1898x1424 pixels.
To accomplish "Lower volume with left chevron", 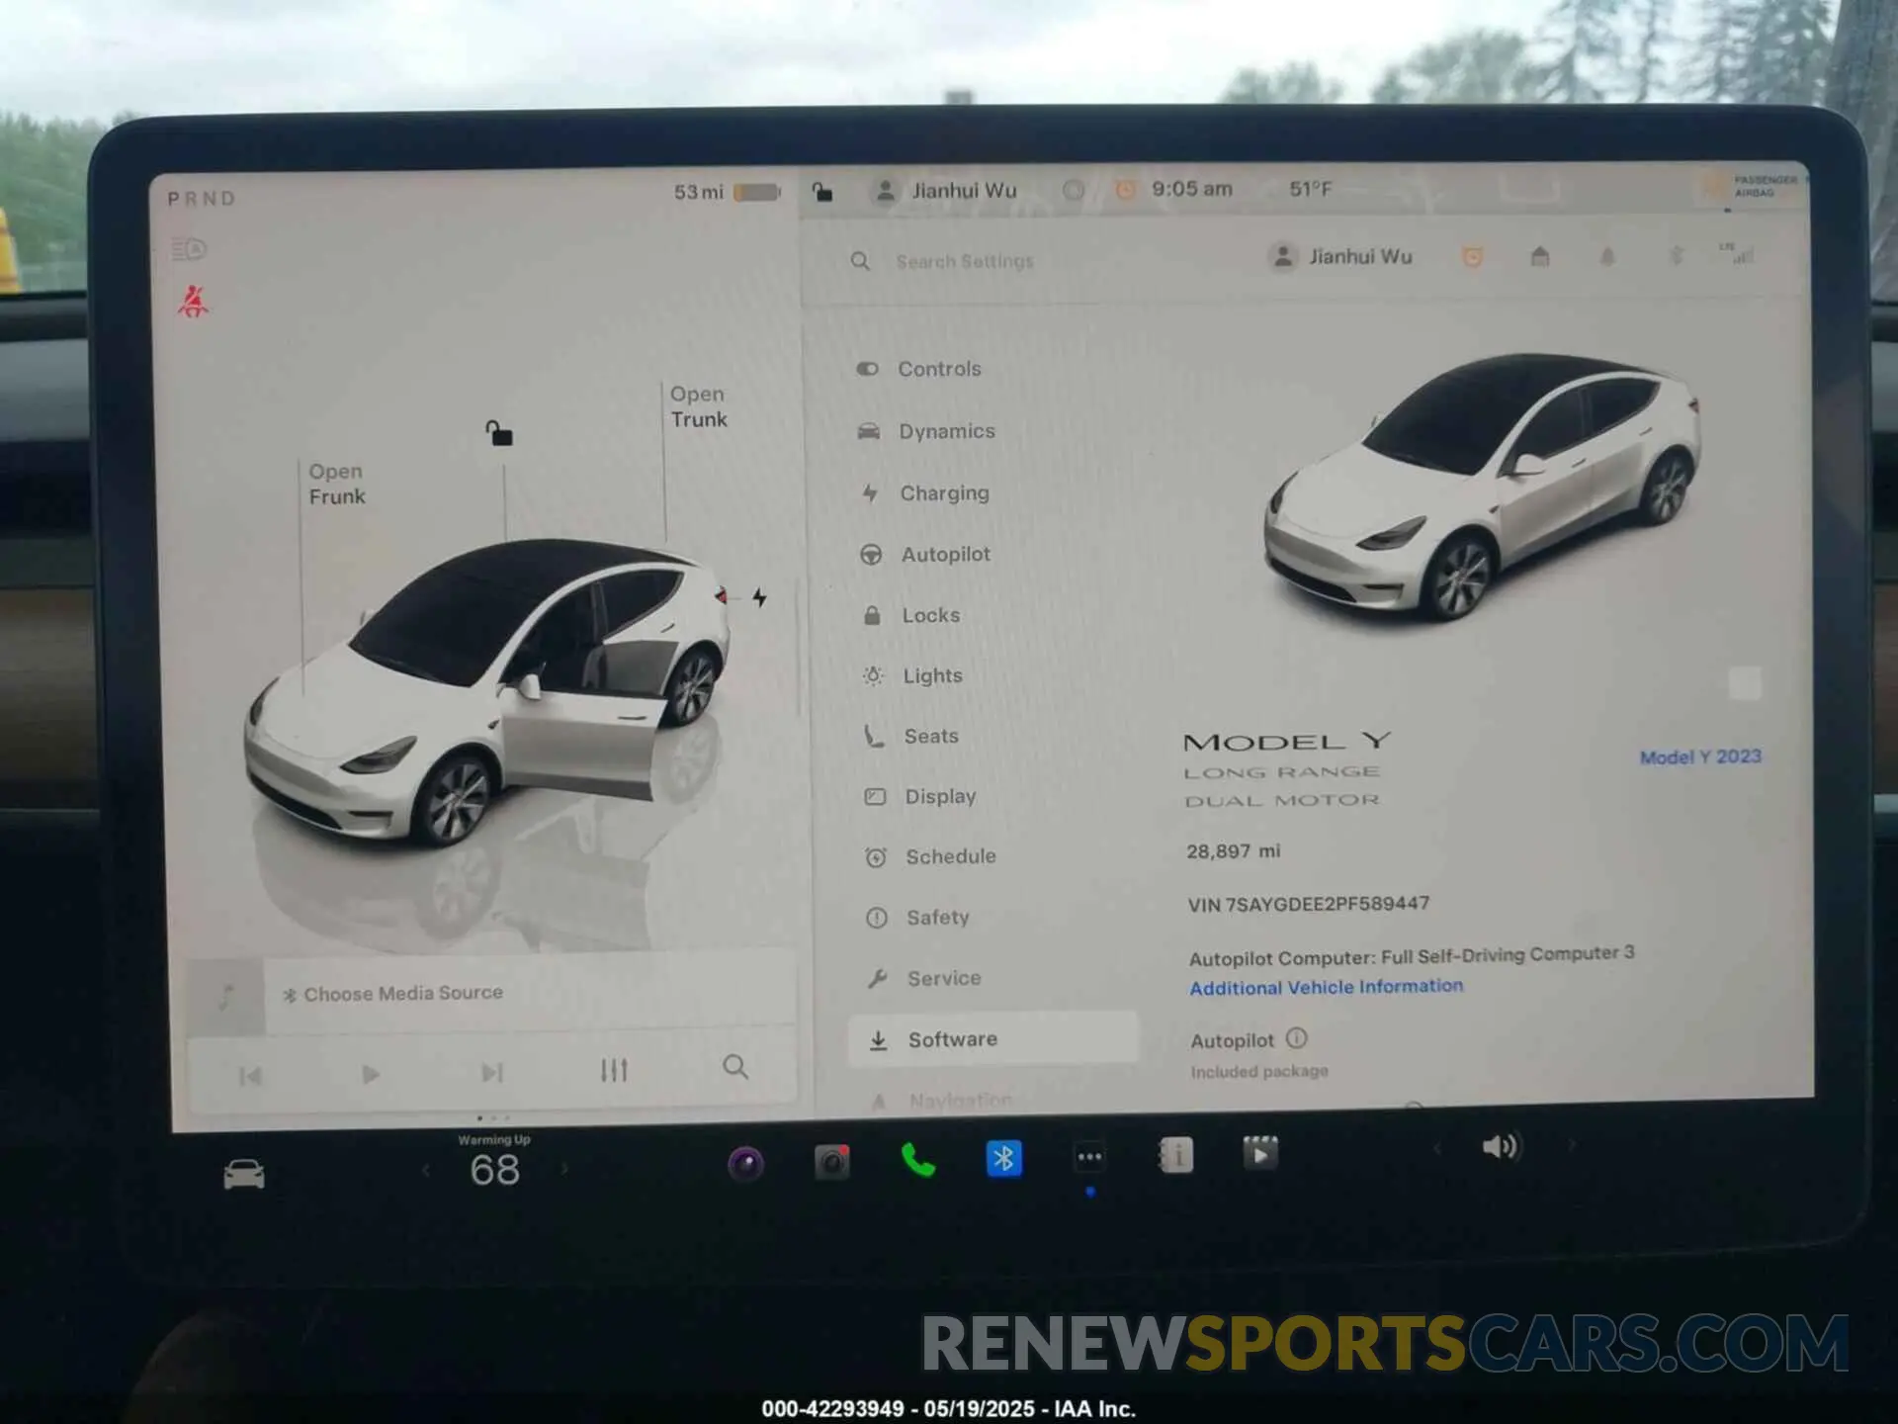I will point(1436,1148).
